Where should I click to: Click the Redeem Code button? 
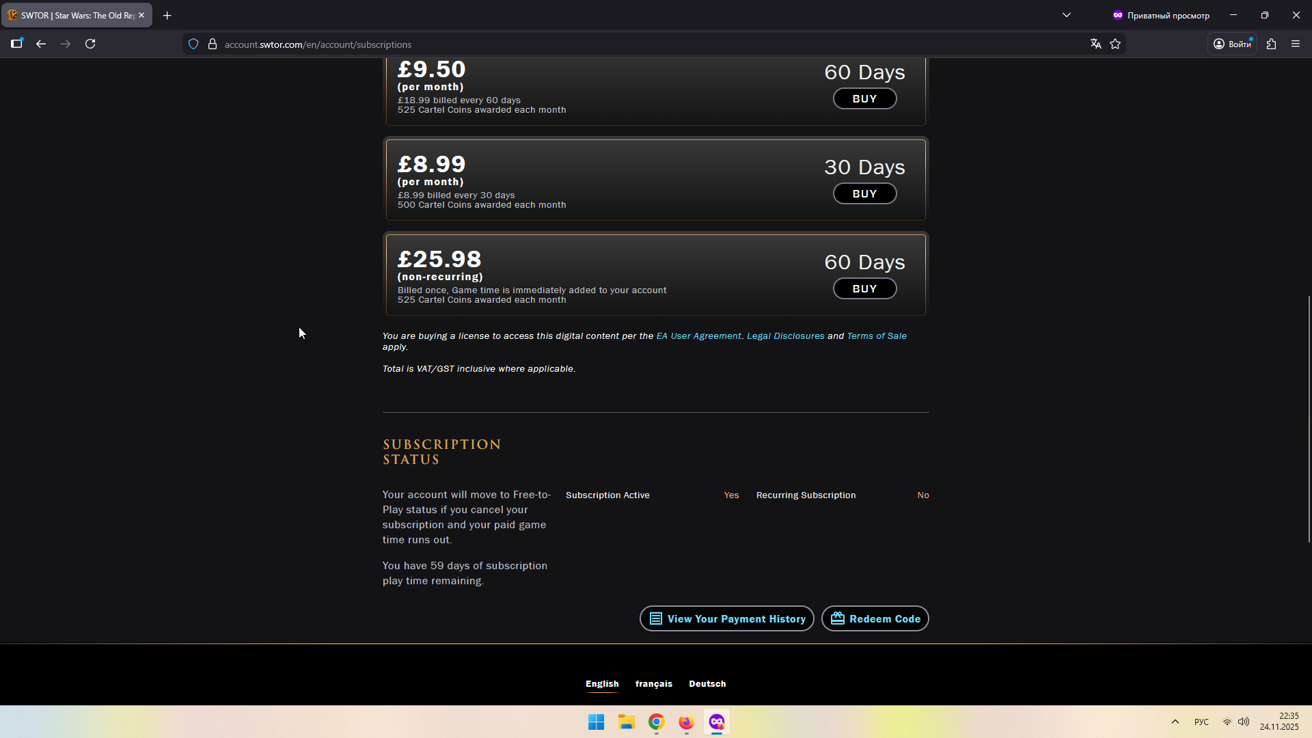[x=875, y=618]
